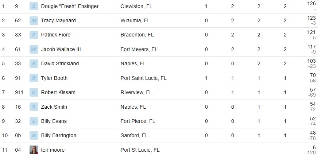The image size is (321, 159).
Task: Click Jacob Wallace III's 'W' avatar icon
Action: [x=34, y=49]
